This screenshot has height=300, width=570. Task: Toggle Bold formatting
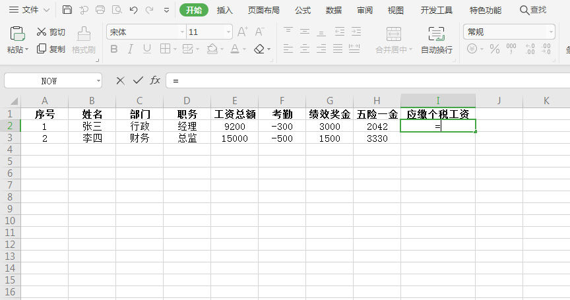[x=113, y=49]
